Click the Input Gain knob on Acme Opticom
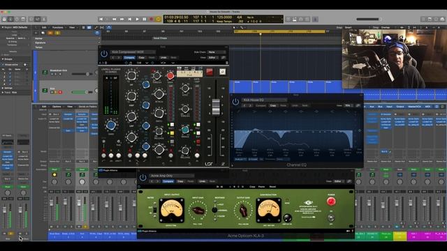Image resolution: width=447 pixels, height=251 pixels. coord(198,211)
